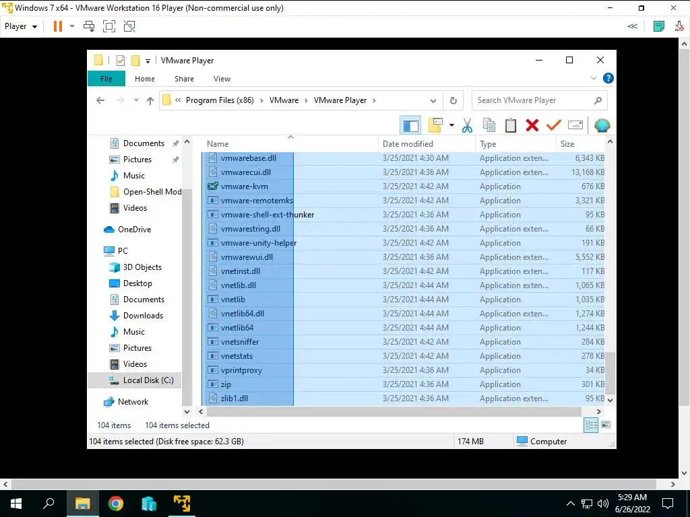Open the new folder dropdown arrow
The image size is (690, 517).
[x=451, y=126]
